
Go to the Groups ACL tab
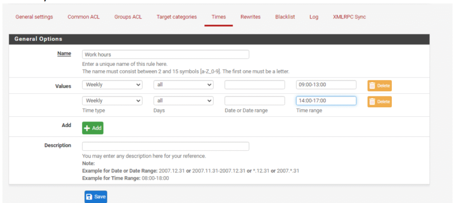pyautogui.click(x=128, y=17)
